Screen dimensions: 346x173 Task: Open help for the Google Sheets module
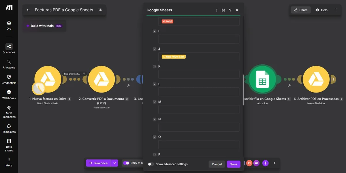(x=230, y=10)
